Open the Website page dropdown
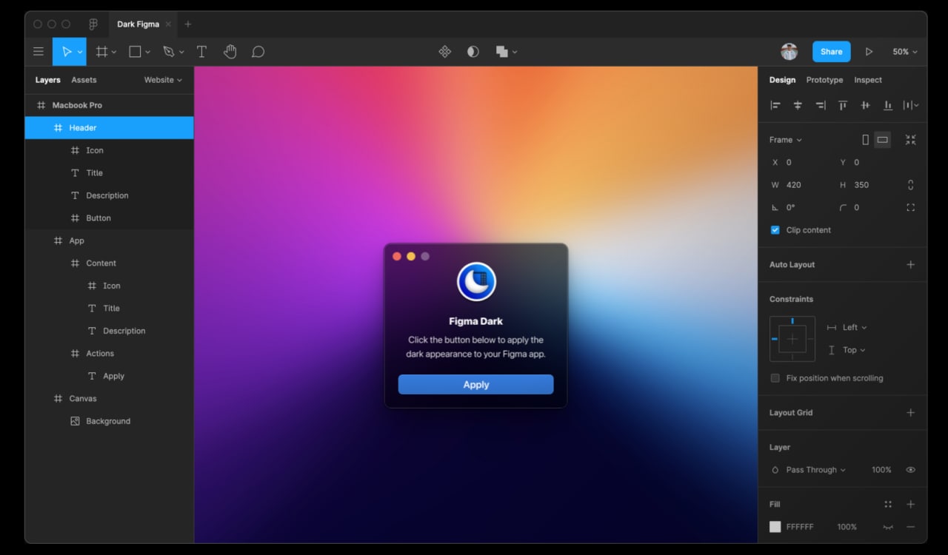Image resolution: width=948 pixels, height=555 pixels. pyautogui.click(x=163, y=80)
